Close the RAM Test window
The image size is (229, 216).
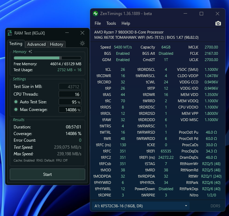pos(82,33)
